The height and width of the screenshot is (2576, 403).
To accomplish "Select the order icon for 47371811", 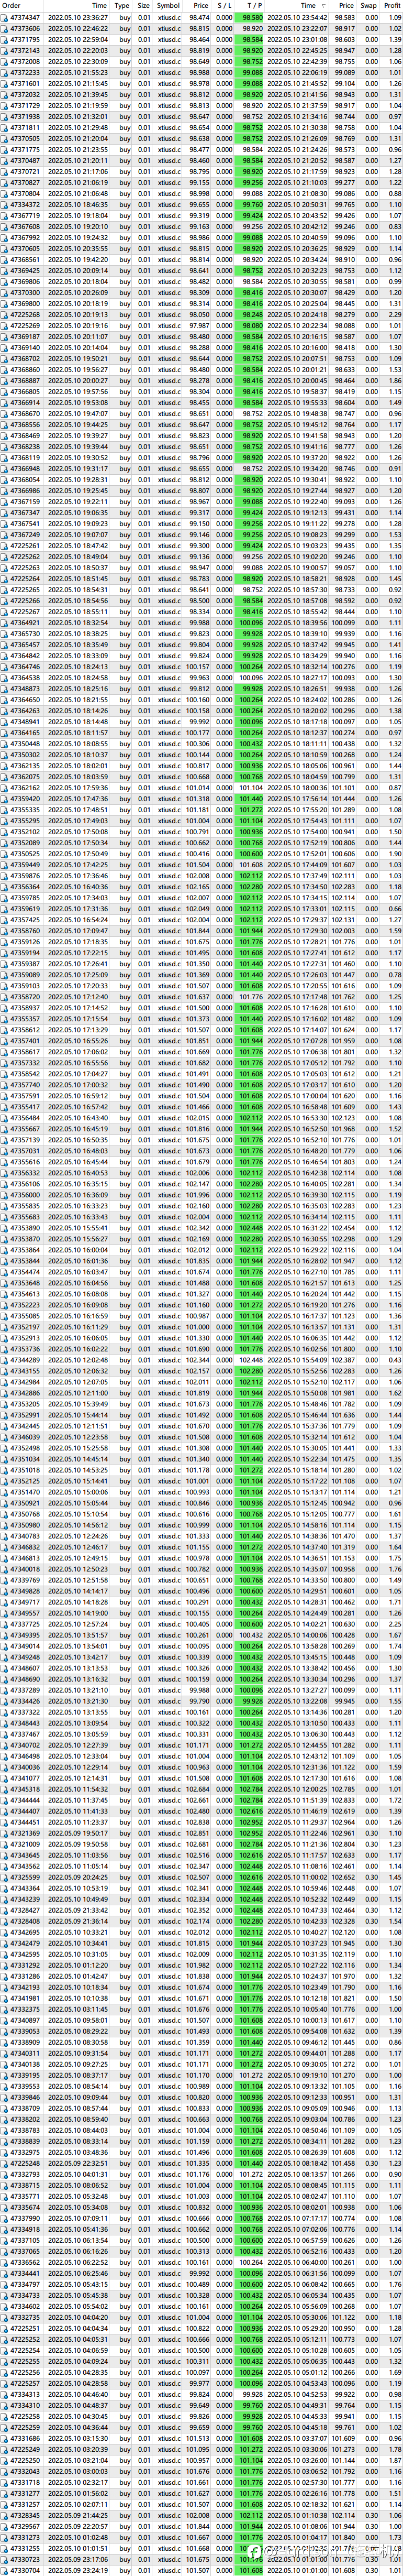I will coord(4,127).
